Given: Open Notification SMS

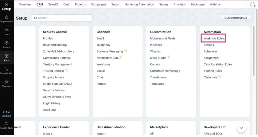Looking at the screenshot, I should pyautogui.click(x=107, y=58).
